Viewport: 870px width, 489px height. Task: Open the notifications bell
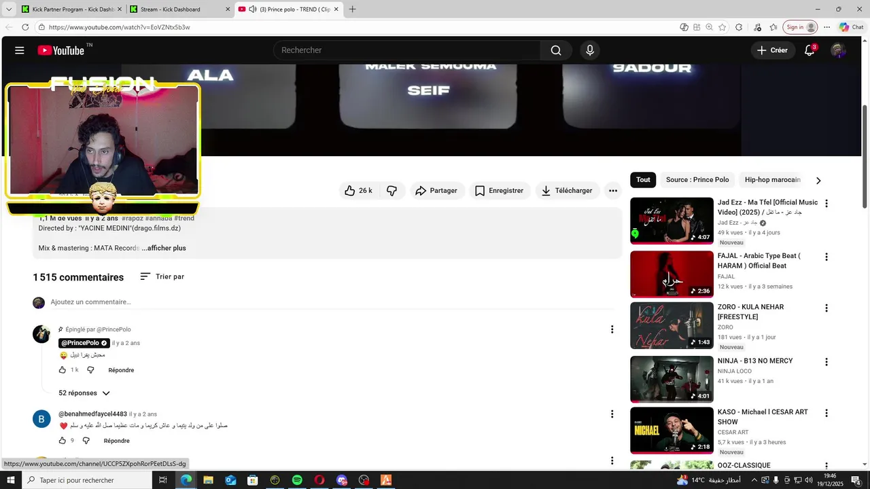(x=810, y=50)
